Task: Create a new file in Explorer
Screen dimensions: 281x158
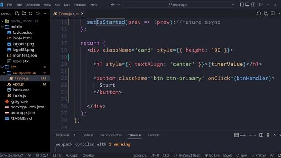Action: [17, 14]
